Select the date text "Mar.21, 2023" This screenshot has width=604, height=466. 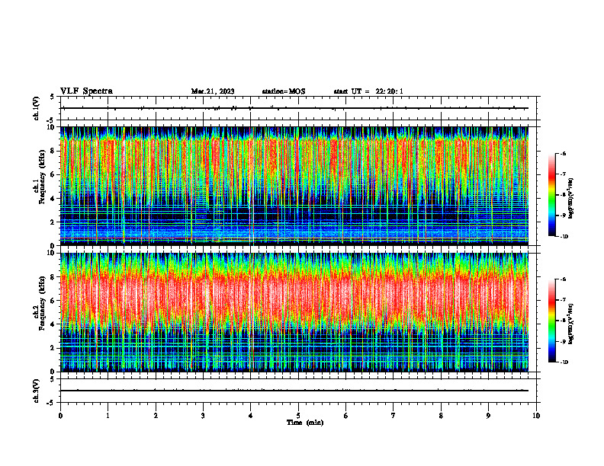click(x=213, y=91)
